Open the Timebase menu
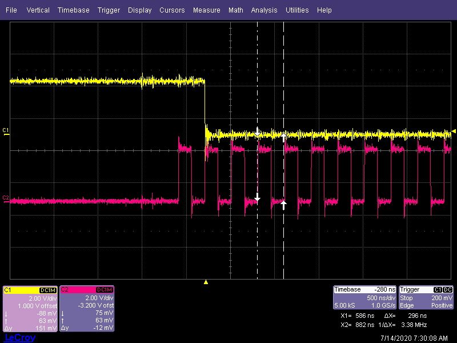 pos(73,10)
